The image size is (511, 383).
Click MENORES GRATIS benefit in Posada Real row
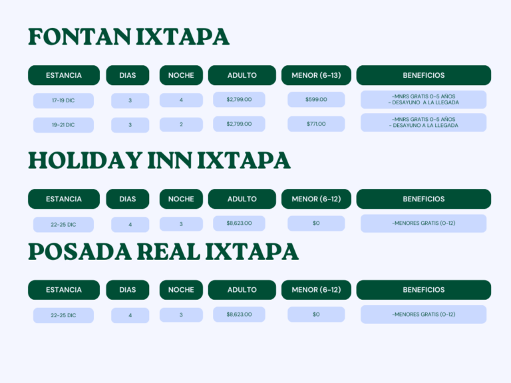coord(423,315)
